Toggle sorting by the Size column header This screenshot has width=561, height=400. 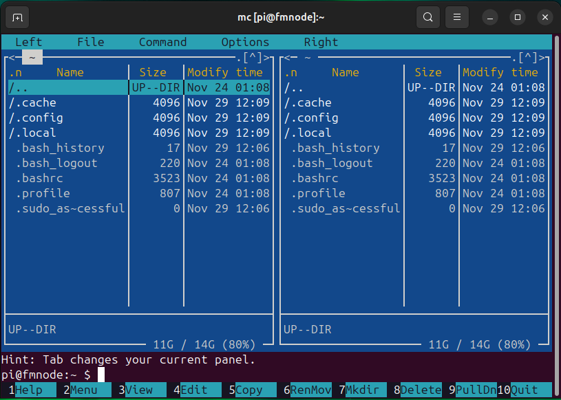[x=153, y=71]
